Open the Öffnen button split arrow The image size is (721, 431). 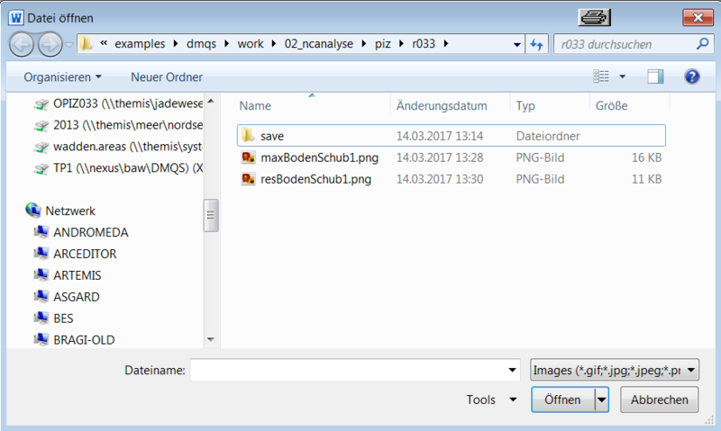[x=602, y=400]
